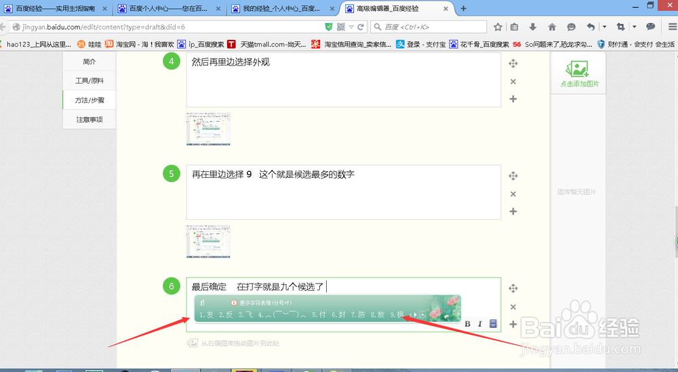Open the 淘宝信用查询 bookmark
678x372 pixels.
tap(351, 44)
